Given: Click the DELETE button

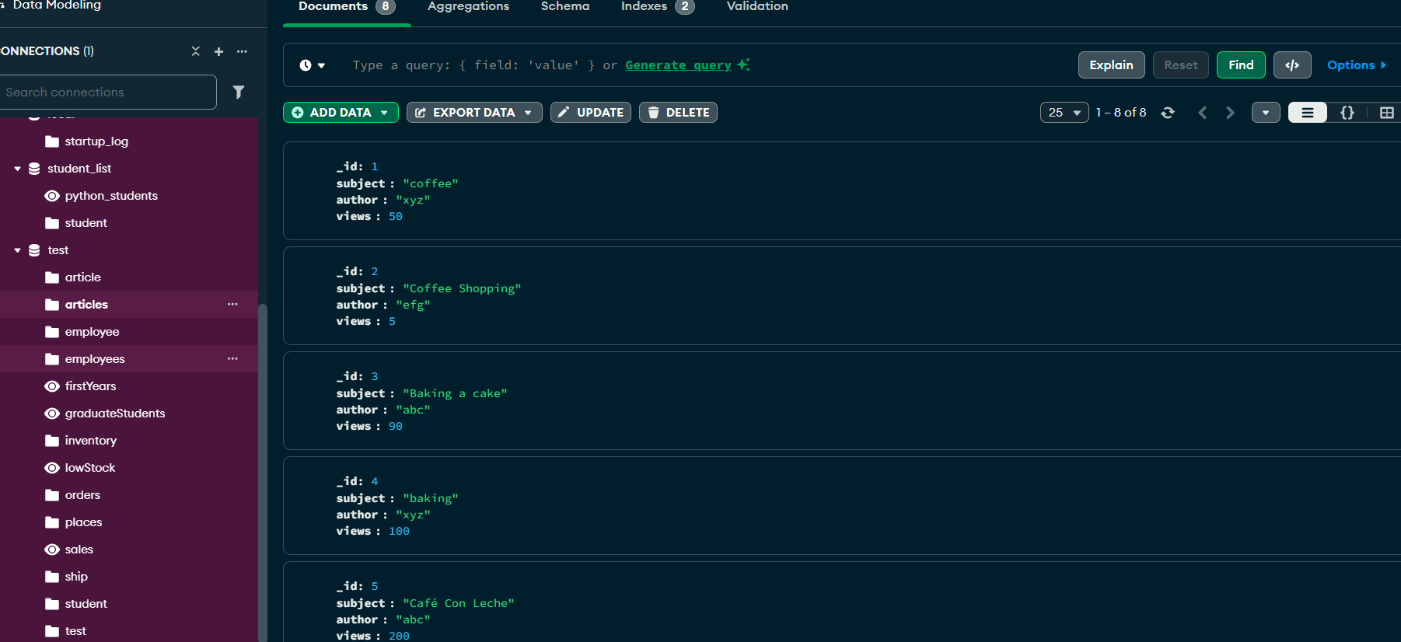Looking at the screenshot, I should [x=678, y=113].
